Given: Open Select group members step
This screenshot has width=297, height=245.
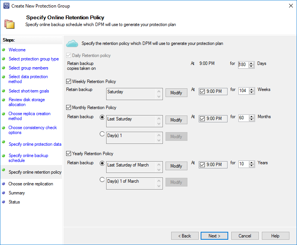Looking at the screenshot, I should [28, 68].
